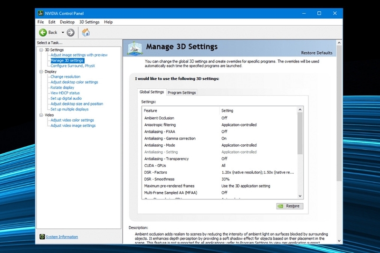Click the Feature column header

coord(181,111)
